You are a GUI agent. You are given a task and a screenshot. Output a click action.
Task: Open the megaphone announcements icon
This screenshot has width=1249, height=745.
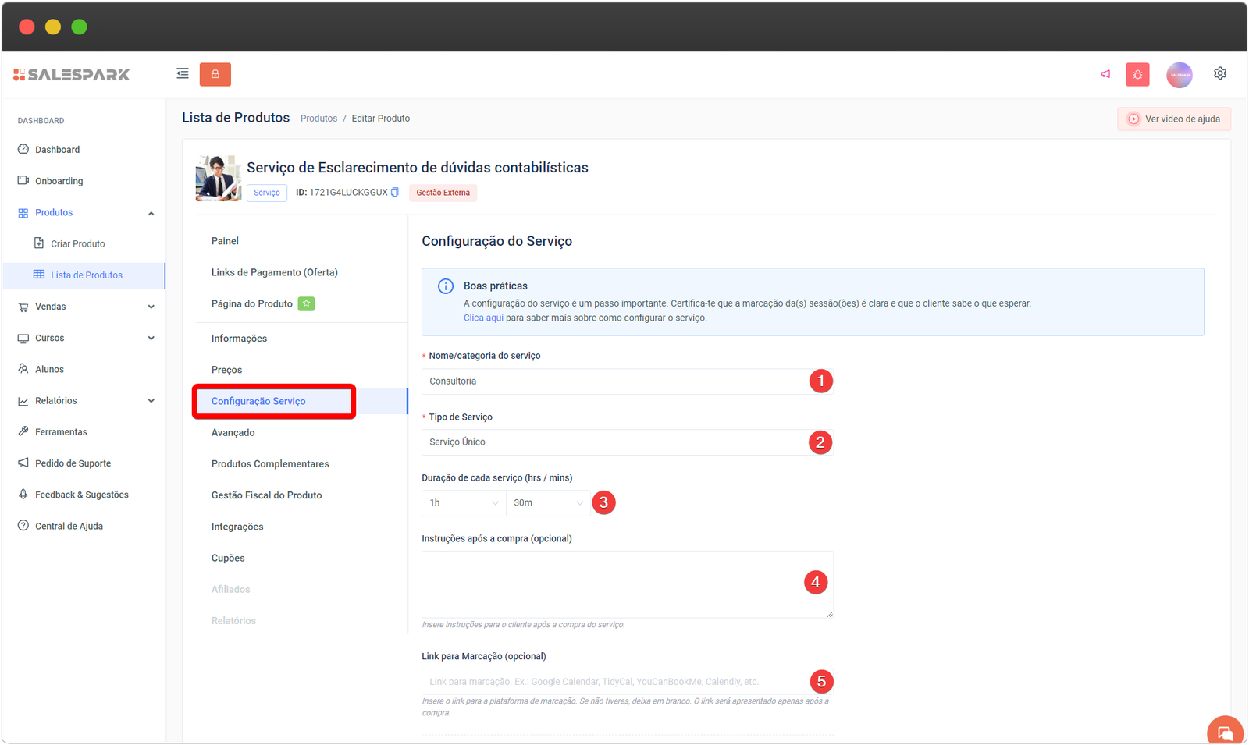tap(1105, 74)
